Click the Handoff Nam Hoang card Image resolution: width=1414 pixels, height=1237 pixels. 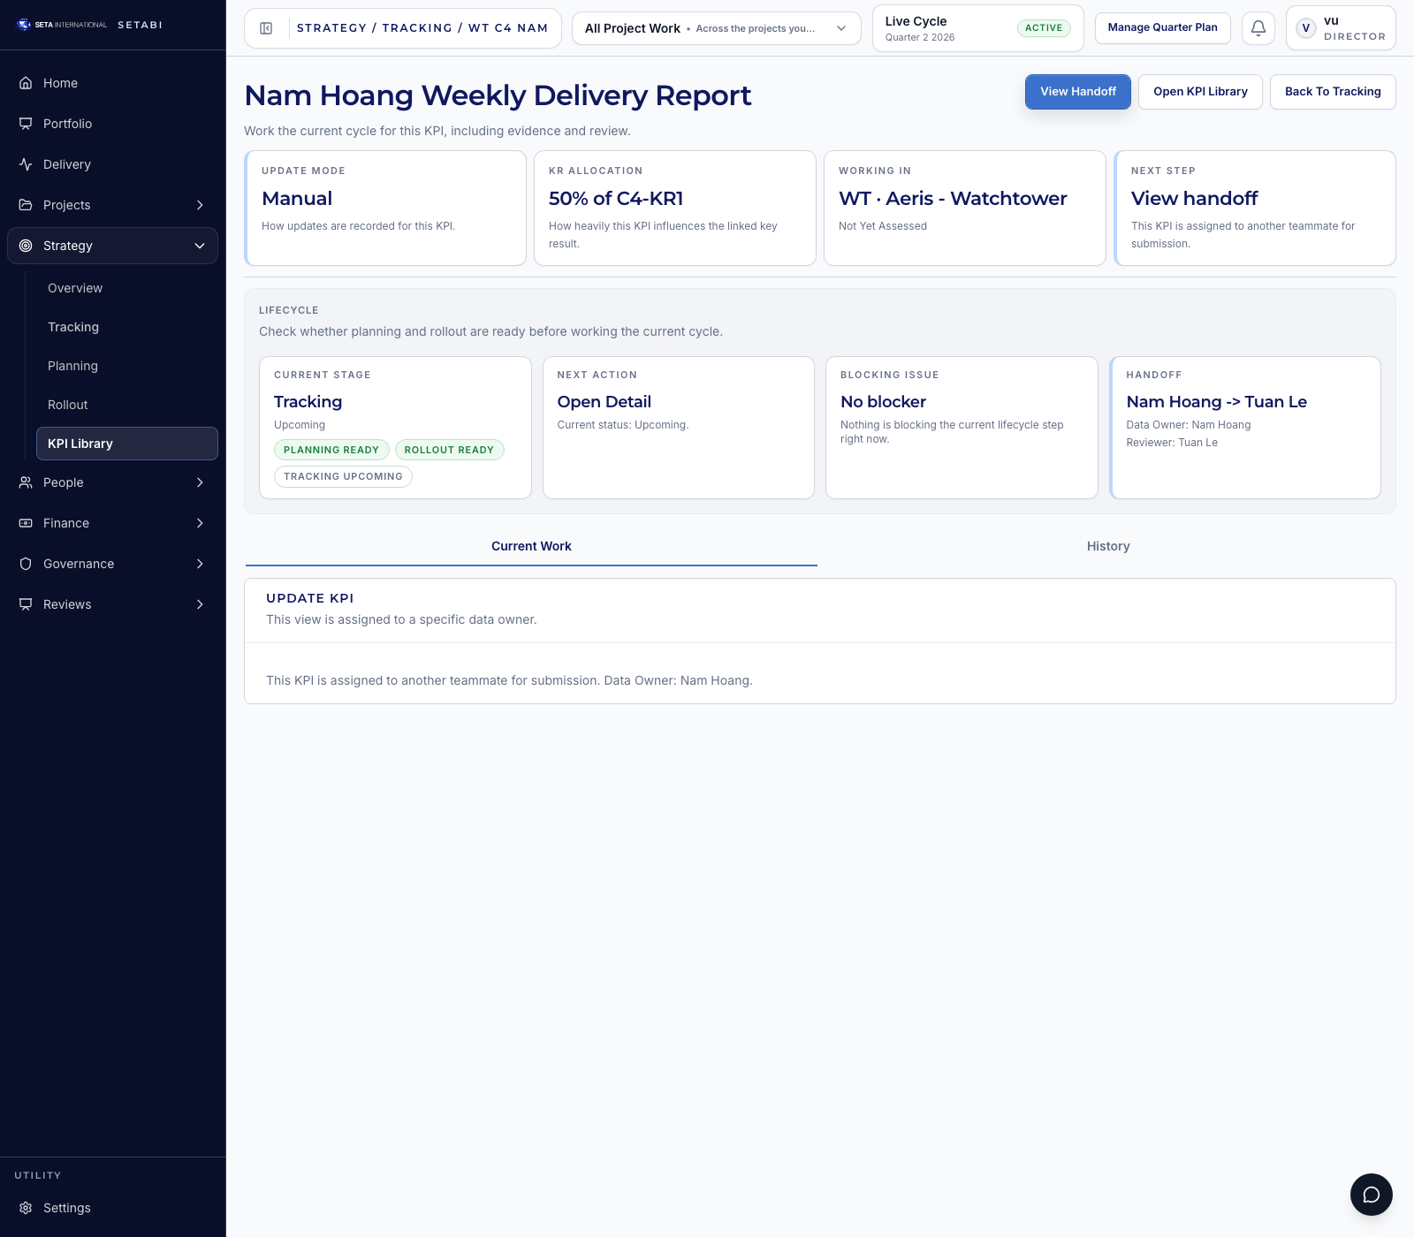[x=1245, y=428]
